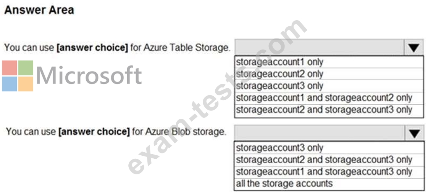
Task: Click the Microsoft wordmark text
Action: (x=89, y=75)
